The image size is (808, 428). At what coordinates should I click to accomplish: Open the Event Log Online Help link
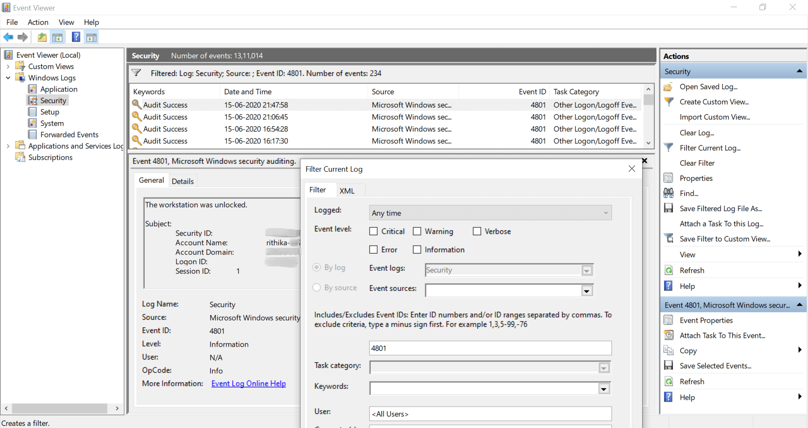(248, 383)
